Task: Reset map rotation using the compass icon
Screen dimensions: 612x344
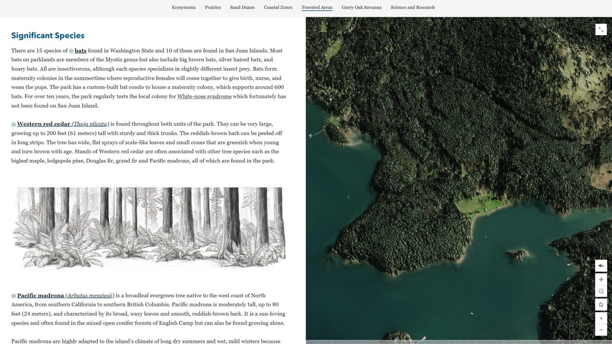Action: (601, 291)
